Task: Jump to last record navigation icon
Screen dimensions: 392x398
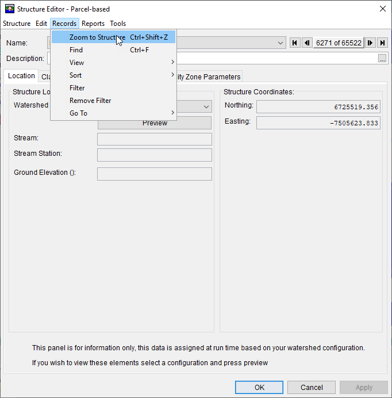Action: [x=382, y=43]
